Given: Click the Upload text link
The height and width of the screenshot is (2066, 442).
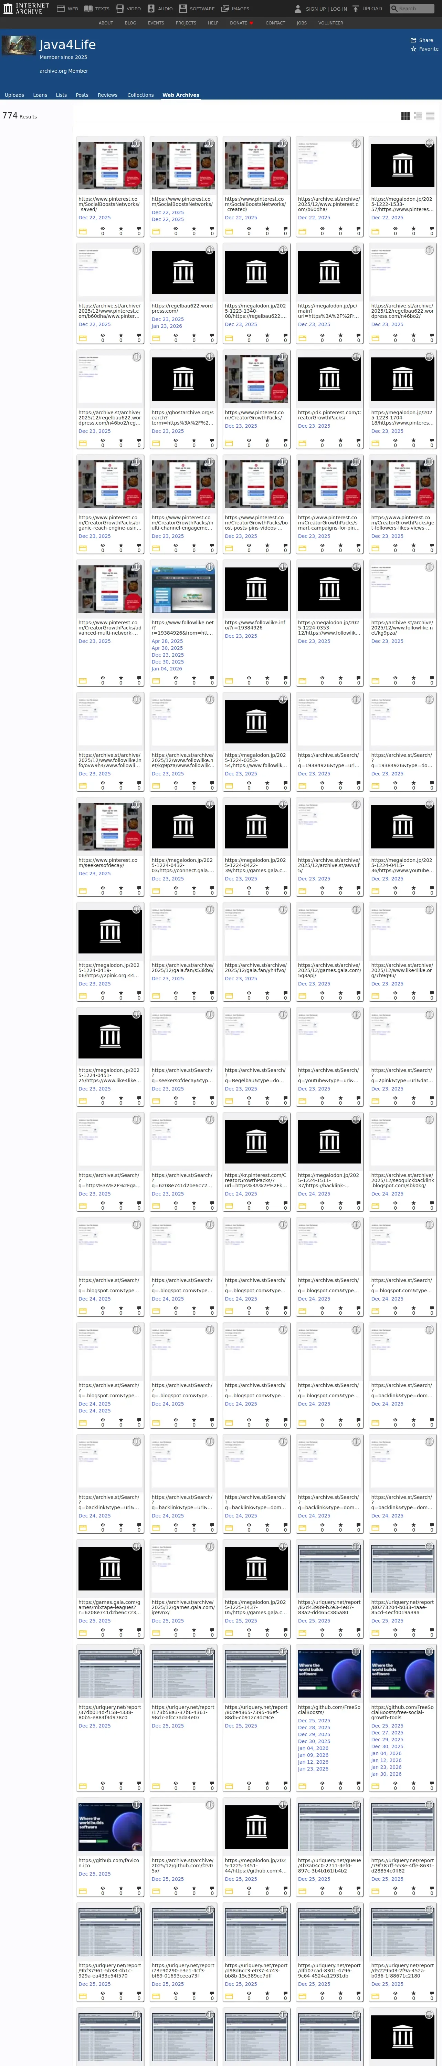Looking at the screenshot, I should click(372, 9).
